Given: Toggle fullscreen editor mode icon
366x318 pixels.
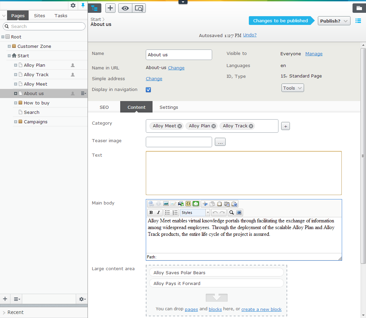Looking at the screenshot, I should coord(239,213).
